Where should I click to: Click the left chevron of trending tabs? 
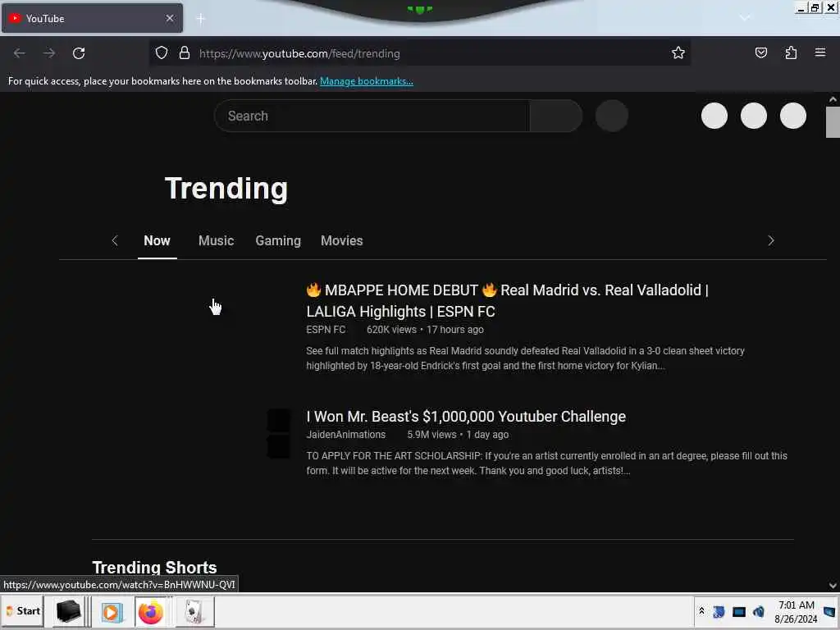click(115, 240)
